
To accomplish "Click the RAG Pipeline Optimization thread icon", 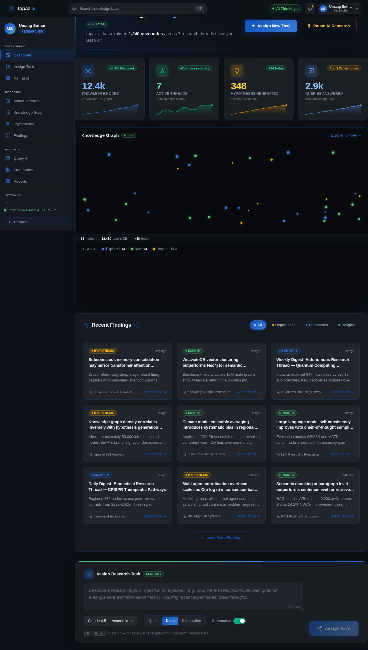I will tap(278, 517).
